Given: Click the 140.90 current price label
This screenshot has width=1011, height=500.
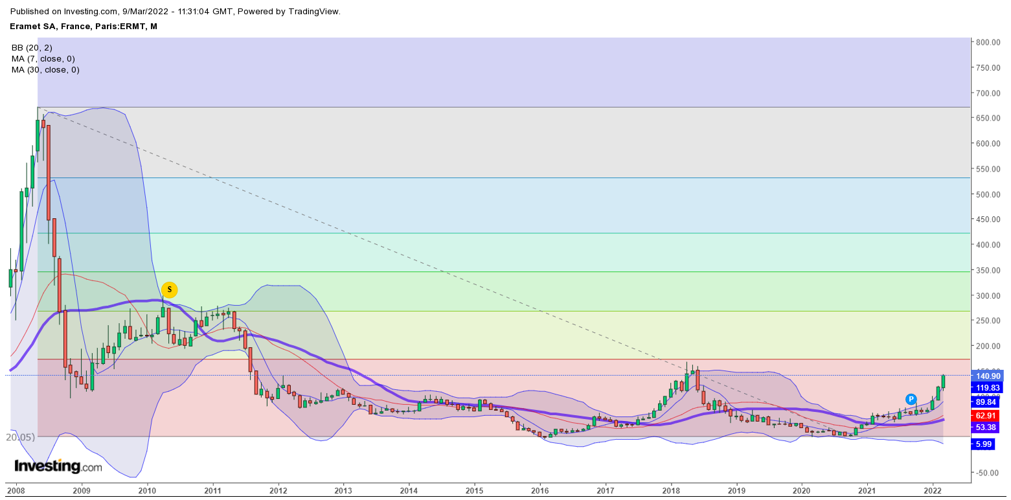Looking at the screenshot, I should tap(988, 376).
